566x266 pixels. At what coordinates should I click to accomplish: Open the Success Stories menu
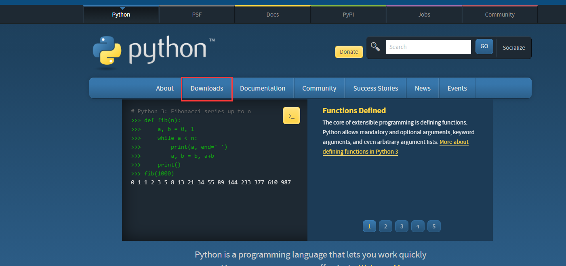[x=376, y=89]
